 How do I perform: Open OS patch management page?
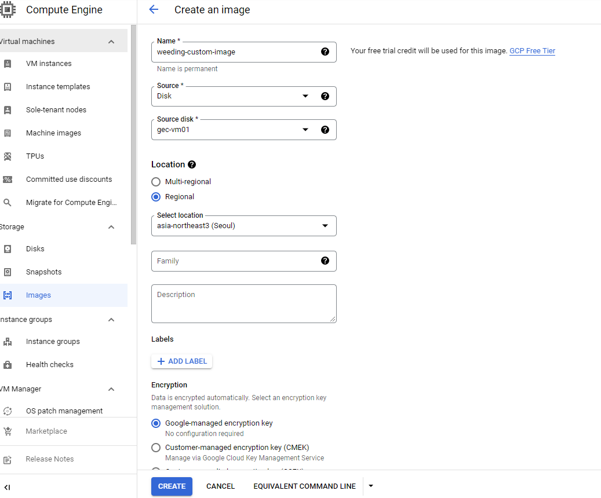click(64, 411)
